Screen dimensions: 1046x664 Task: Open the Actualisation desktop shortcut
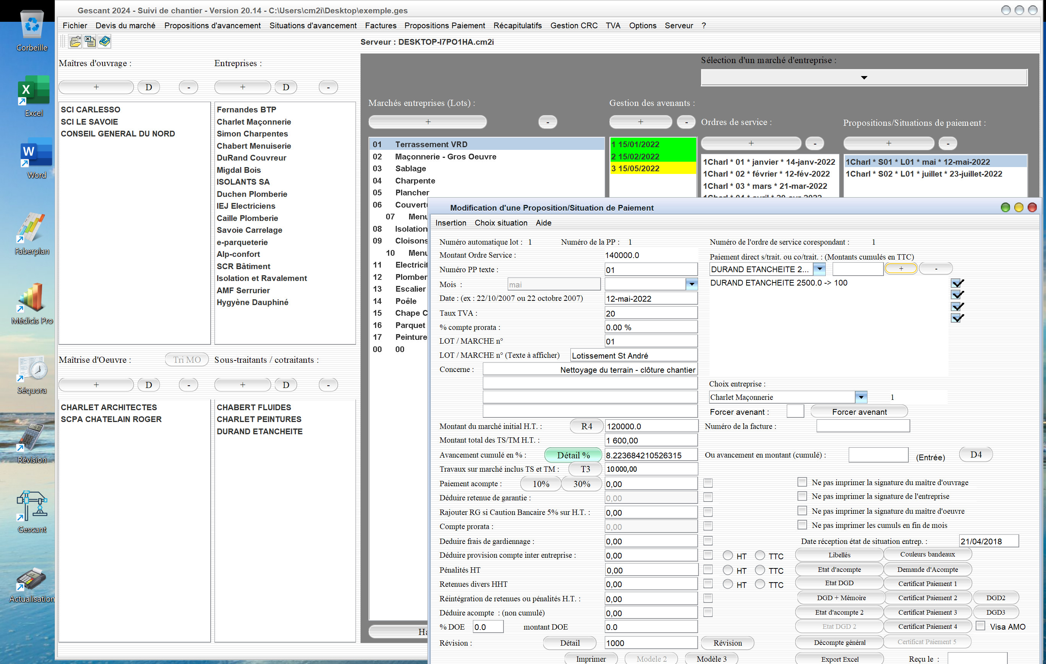(x=32, y=584)
